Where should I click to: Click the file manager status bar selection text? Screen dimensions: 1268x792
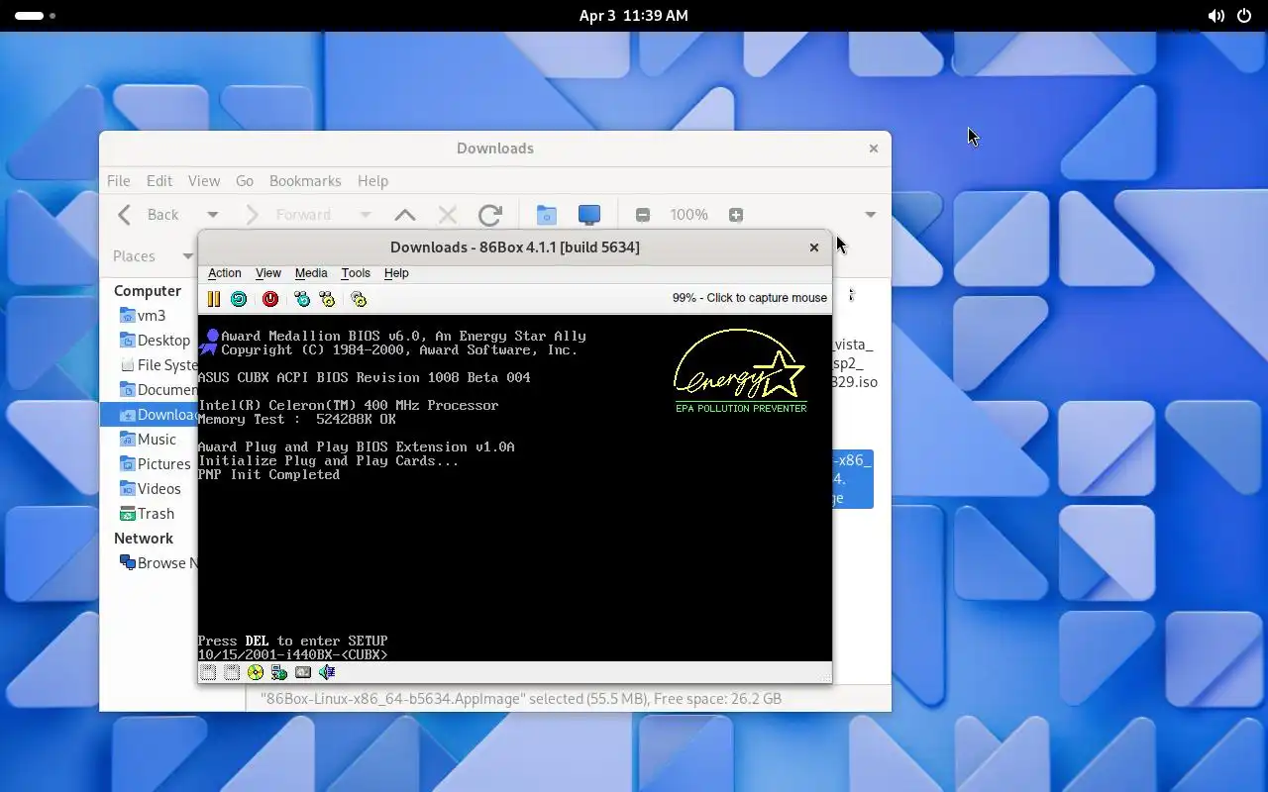(x=521, y=699)
